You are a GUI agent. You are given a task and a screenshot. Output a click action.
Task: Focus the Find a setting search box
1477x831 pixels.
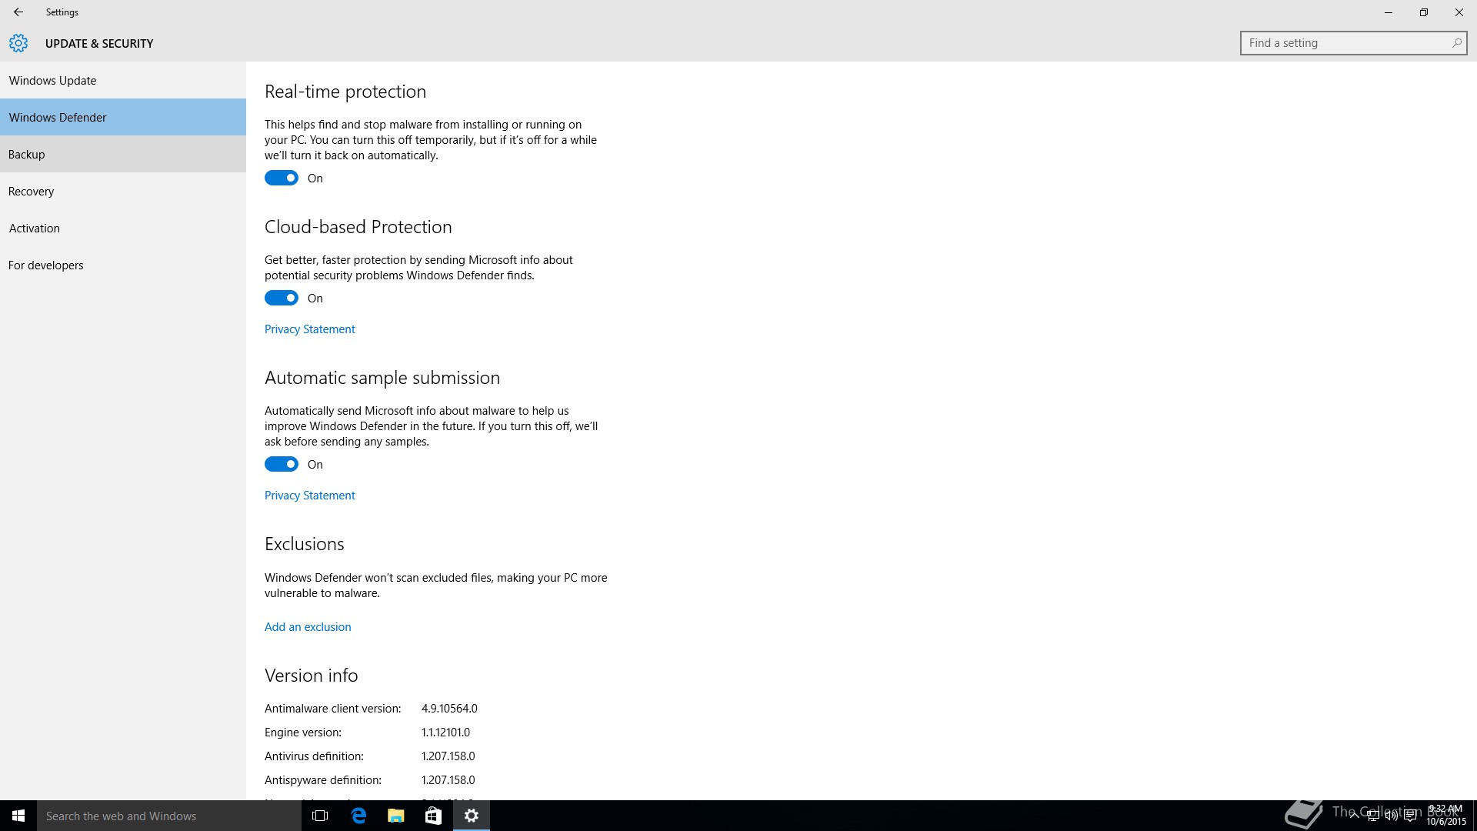(x=1353, y=43)
